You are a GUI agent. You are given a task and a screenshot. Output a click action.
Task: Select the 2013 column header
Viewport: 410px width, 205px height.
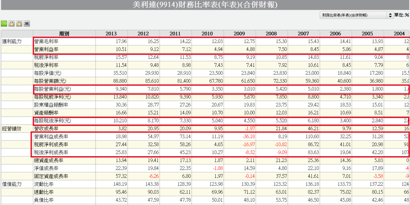point(111,34)
